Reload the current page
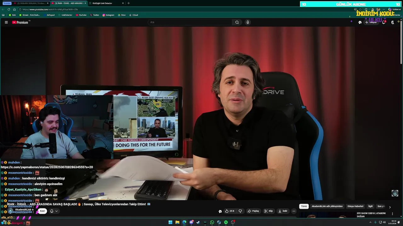The height and width of the screenshot is (226, 403). pos(9,9)
